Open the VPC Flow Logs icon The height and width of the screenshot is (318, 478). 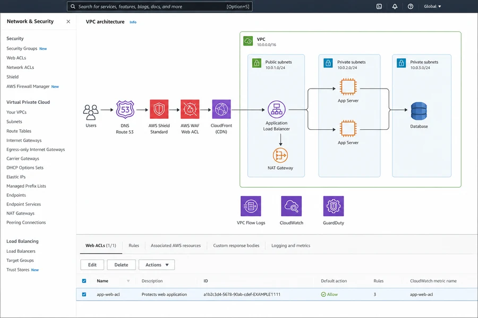pyautogui.click(x=251, y=206)
